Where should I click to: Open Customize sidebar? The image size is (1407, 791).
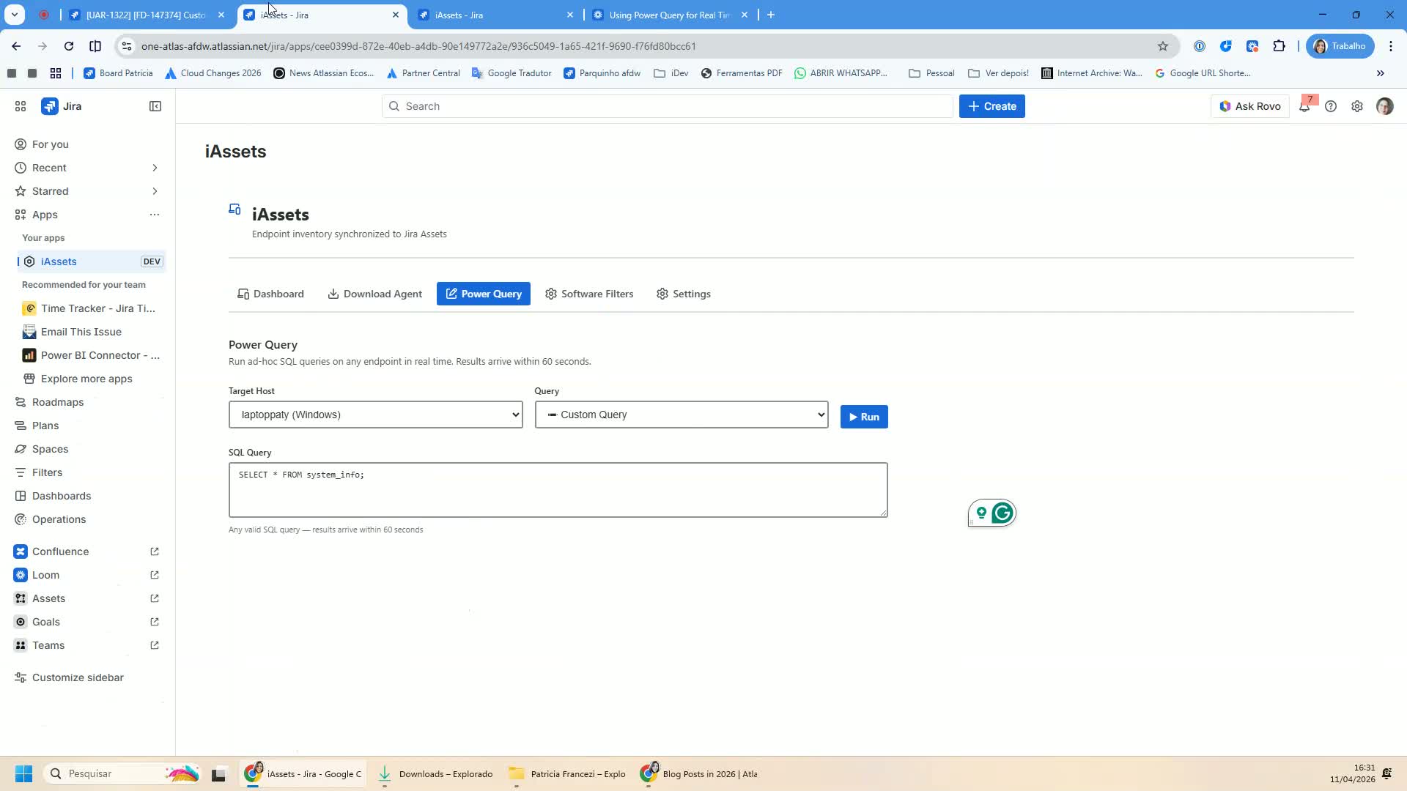tap(78, 677)
